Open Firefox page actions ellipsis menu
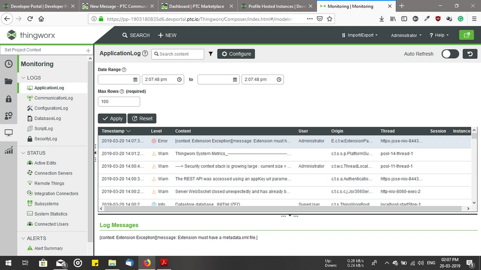This screenshot has width=481, height=270. 310,19
